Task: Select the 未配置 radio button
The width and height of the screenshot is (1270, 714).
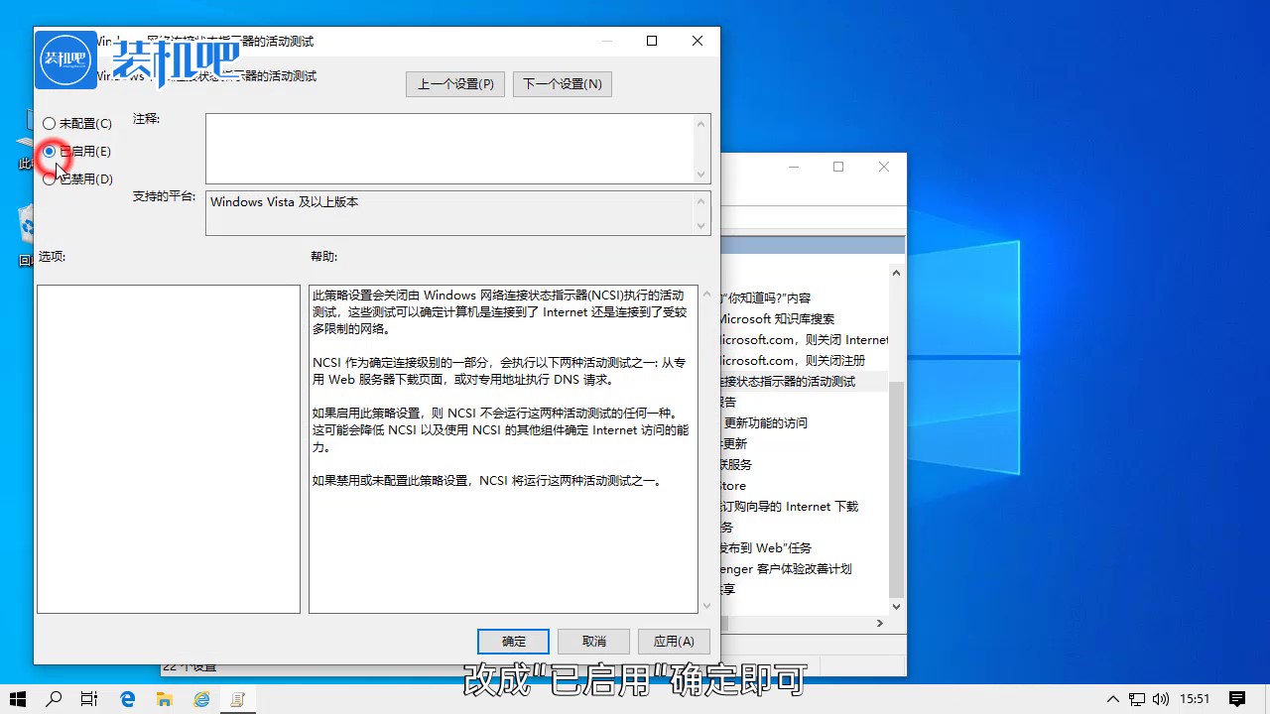Action: point(48,123)
